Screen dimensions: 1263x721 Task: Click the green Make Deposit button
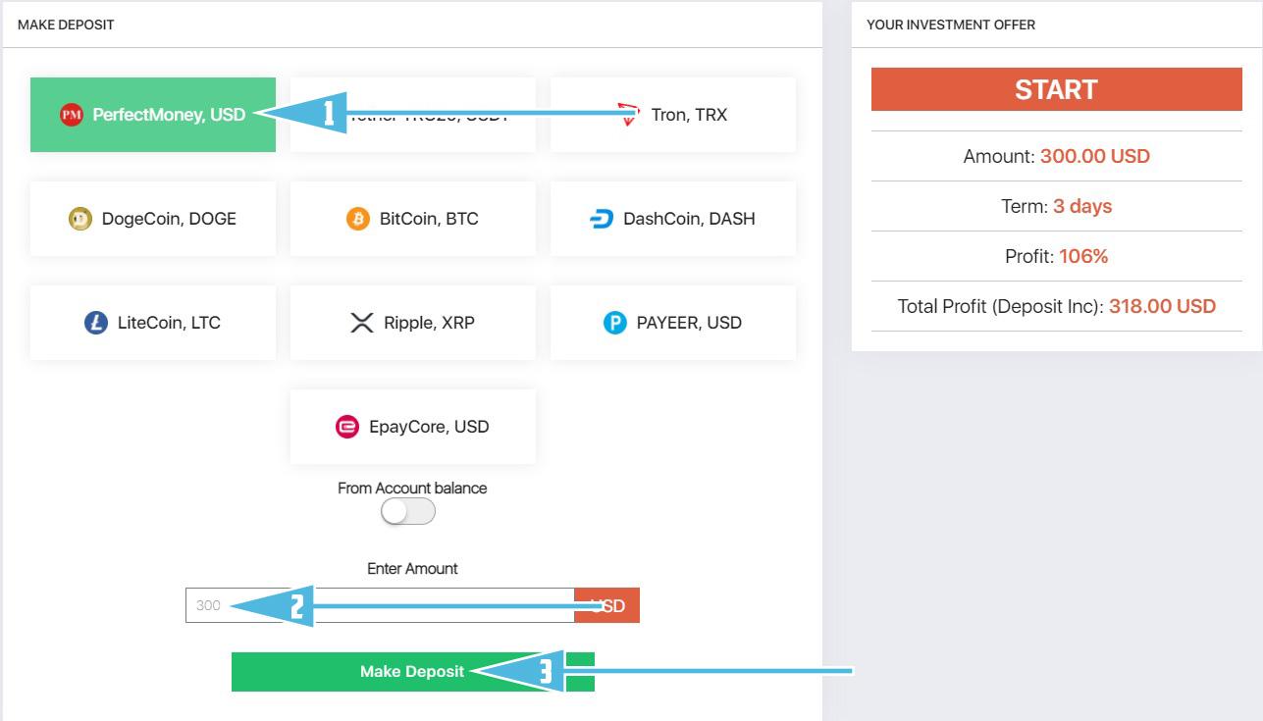click(413, 672)
